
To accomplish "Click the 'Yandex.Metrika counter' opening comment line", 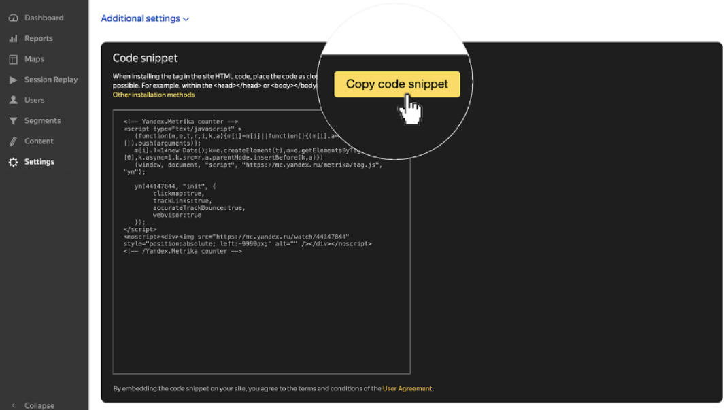I will [x=181, y=122].
